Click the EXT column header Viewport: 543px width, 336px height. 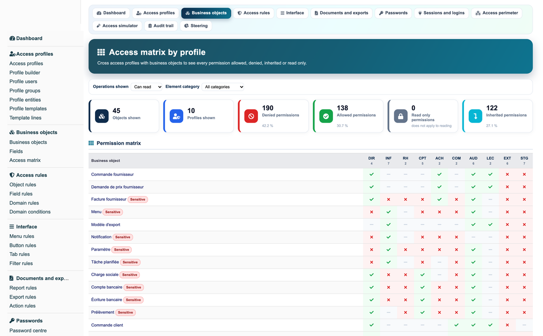coord(507,161)
